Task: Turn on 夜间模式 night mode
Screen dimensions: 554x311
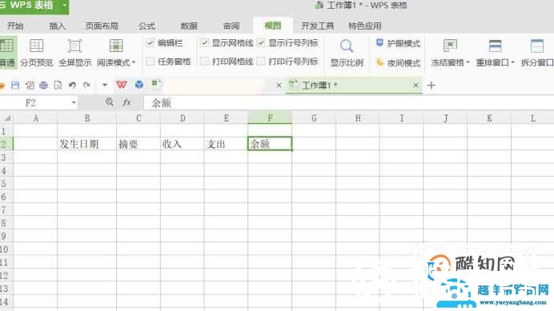Action: coord(398,63)
